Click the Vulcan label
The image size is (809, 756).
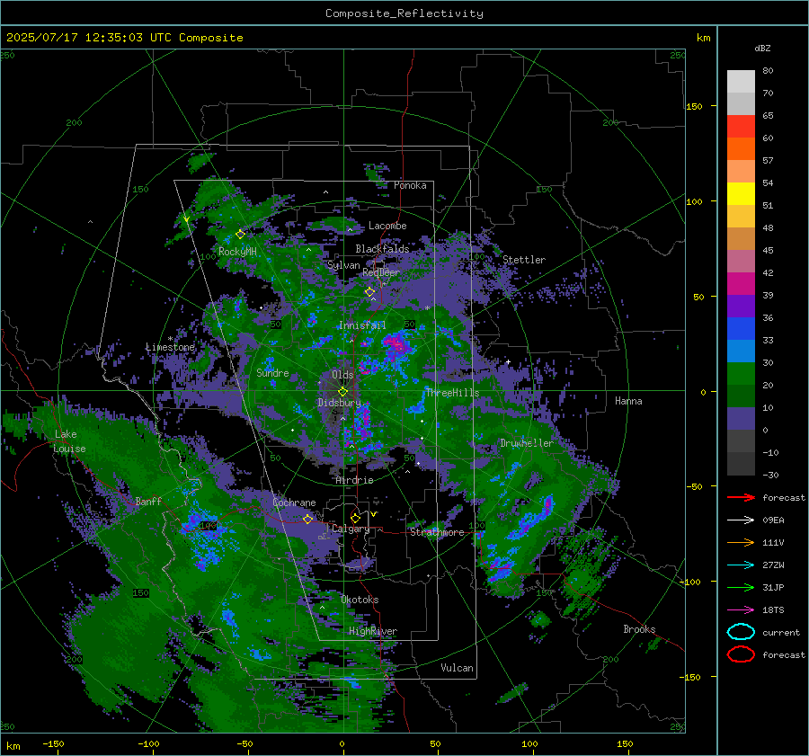click(x=458, y=668)
